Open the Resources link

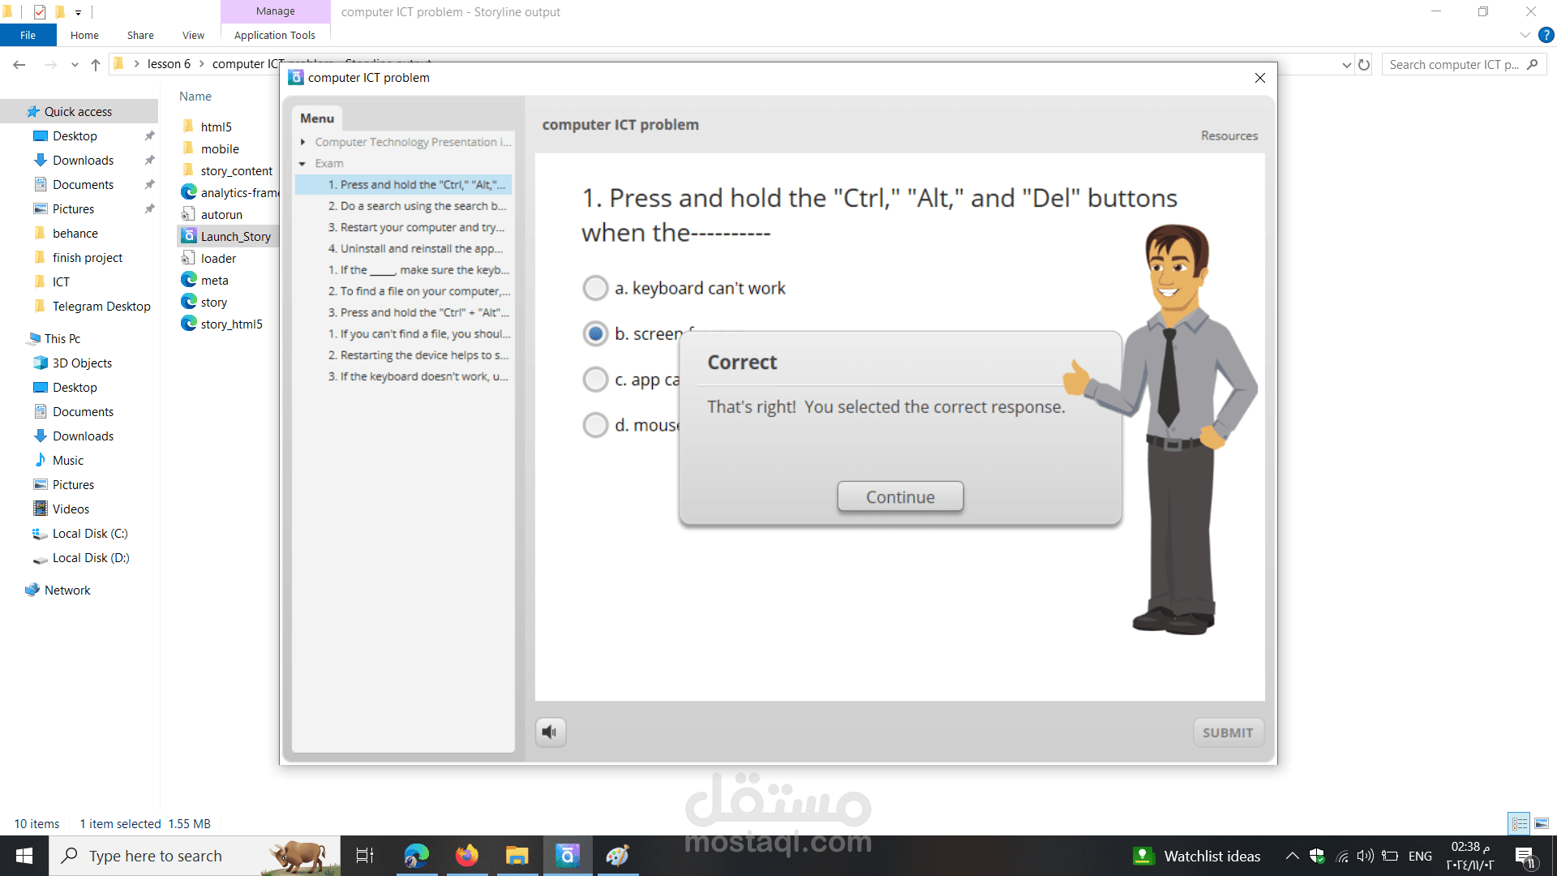point(1229,135)
